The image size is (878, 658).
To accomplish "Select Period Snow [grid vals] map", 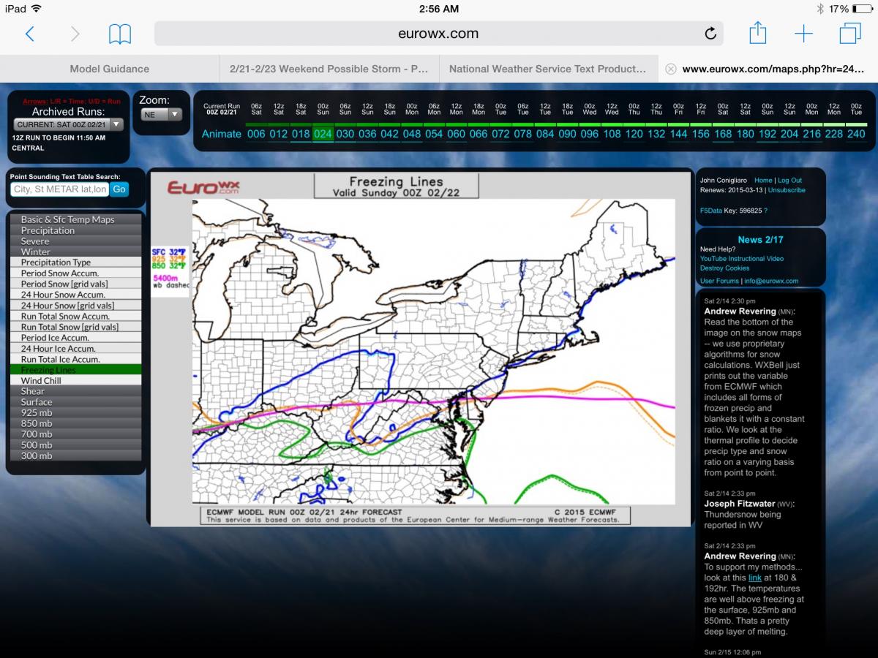I will pos(75,284).
